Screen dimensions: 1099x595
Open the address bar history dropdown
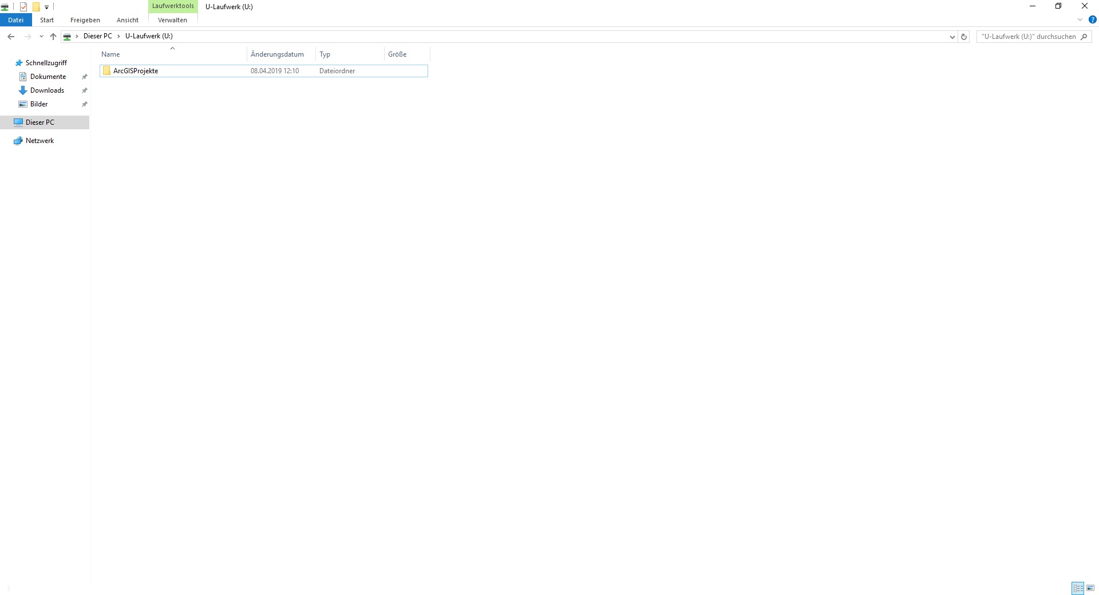[x=952, y=37]
